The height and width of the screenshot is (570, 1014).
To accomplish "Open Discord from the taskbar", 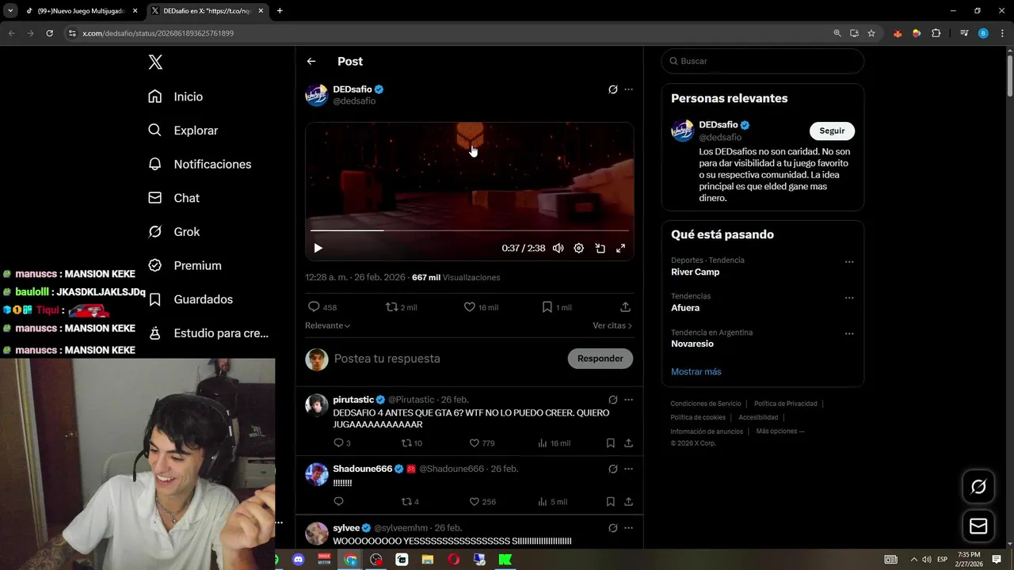I will (x=298, y=560).
